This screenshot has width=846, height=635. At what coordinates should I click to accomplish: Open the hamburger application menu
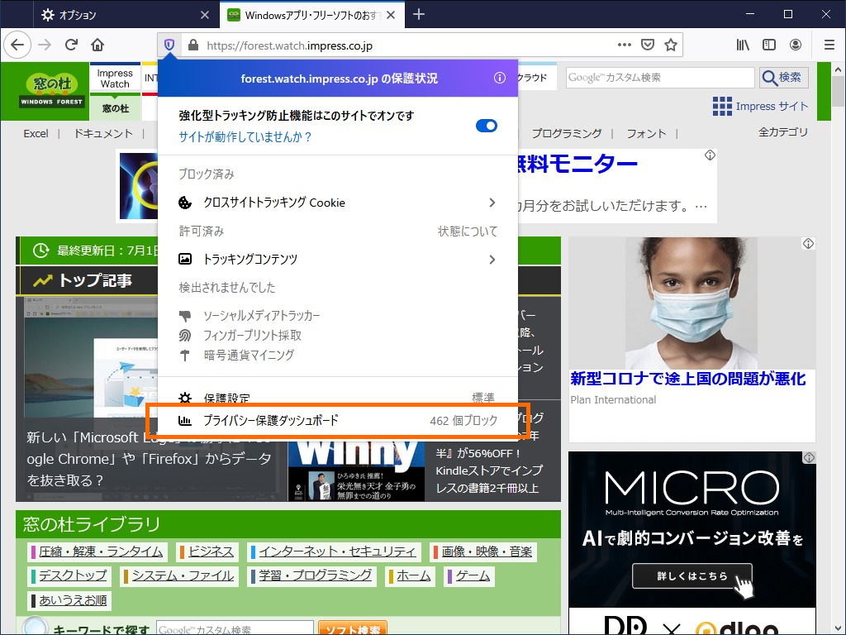coord(829,45)
